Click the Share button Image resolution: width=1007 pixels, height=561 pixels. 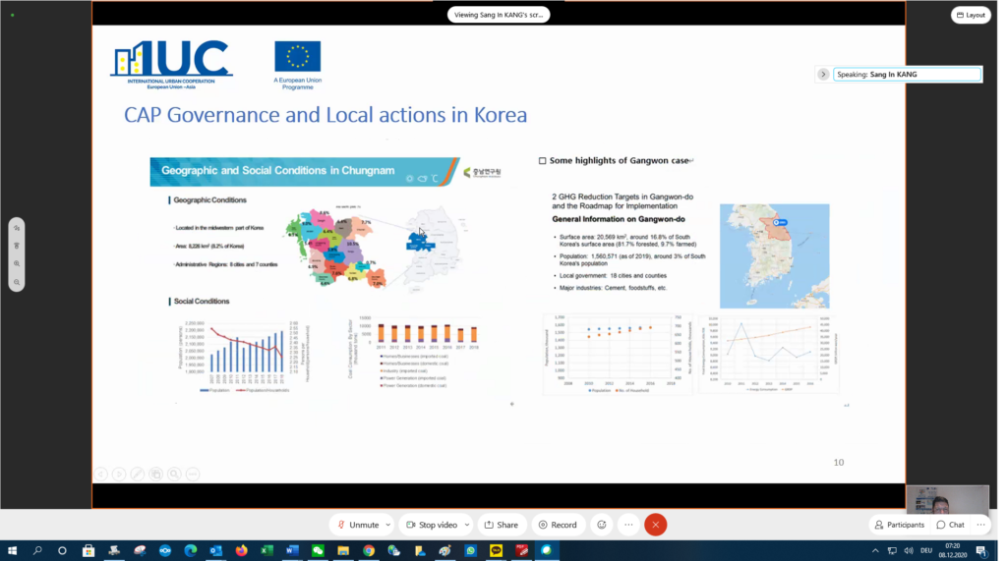(501, 525)
